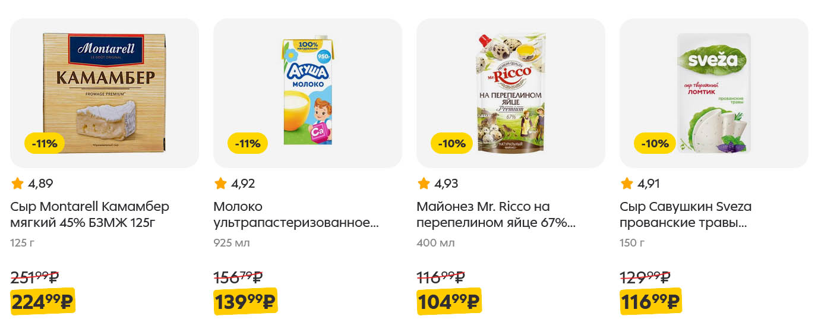Open the 'Сыр Савушкин Sveza' product link

pos(685,214)
